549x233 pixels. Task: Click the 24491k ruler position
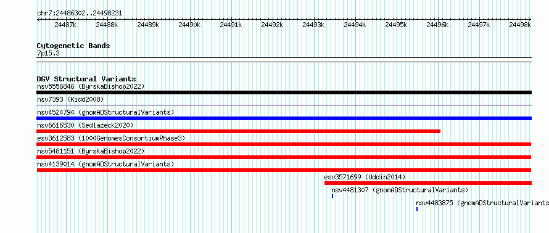pyautogui.click(x=231, y=25)
